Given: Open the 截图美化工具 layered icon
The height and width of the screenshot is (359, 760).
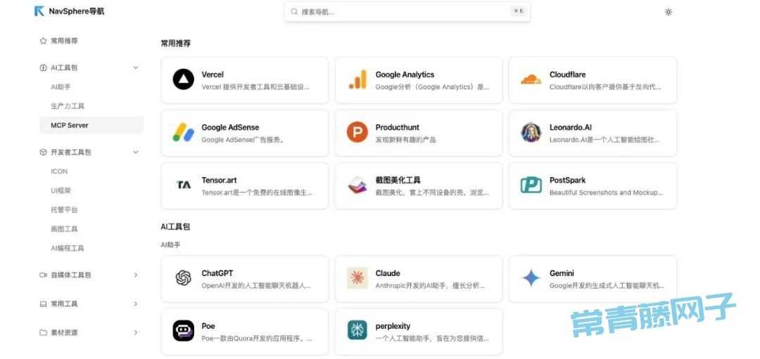Looking at the screenshot, I should (357, 185).
